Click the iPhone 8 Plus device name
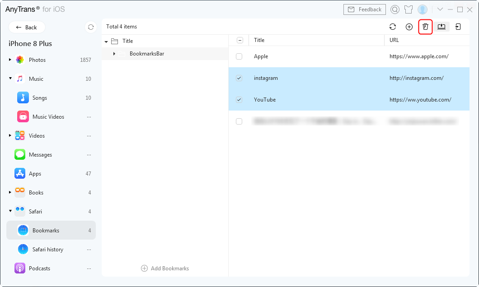Image resolution: width=479 pixels, height=287 pixels. tap(30, 44)
